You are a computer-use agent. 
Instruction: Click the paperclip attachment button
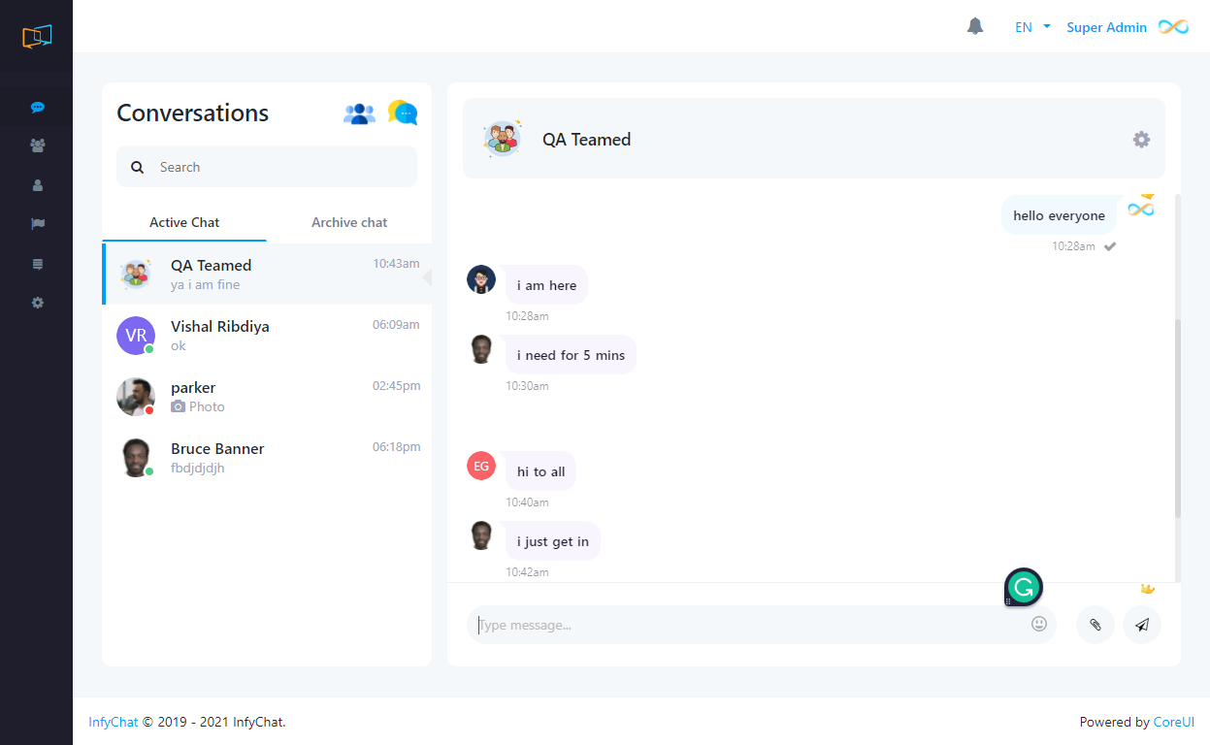pos(1095,625)
